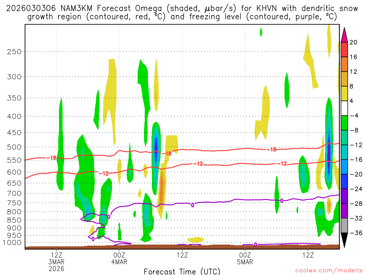The width and height of the screenshot is (366, 275).
Task: Pick the cyan -16 to -12 colorbar segment
Action: 344,152
